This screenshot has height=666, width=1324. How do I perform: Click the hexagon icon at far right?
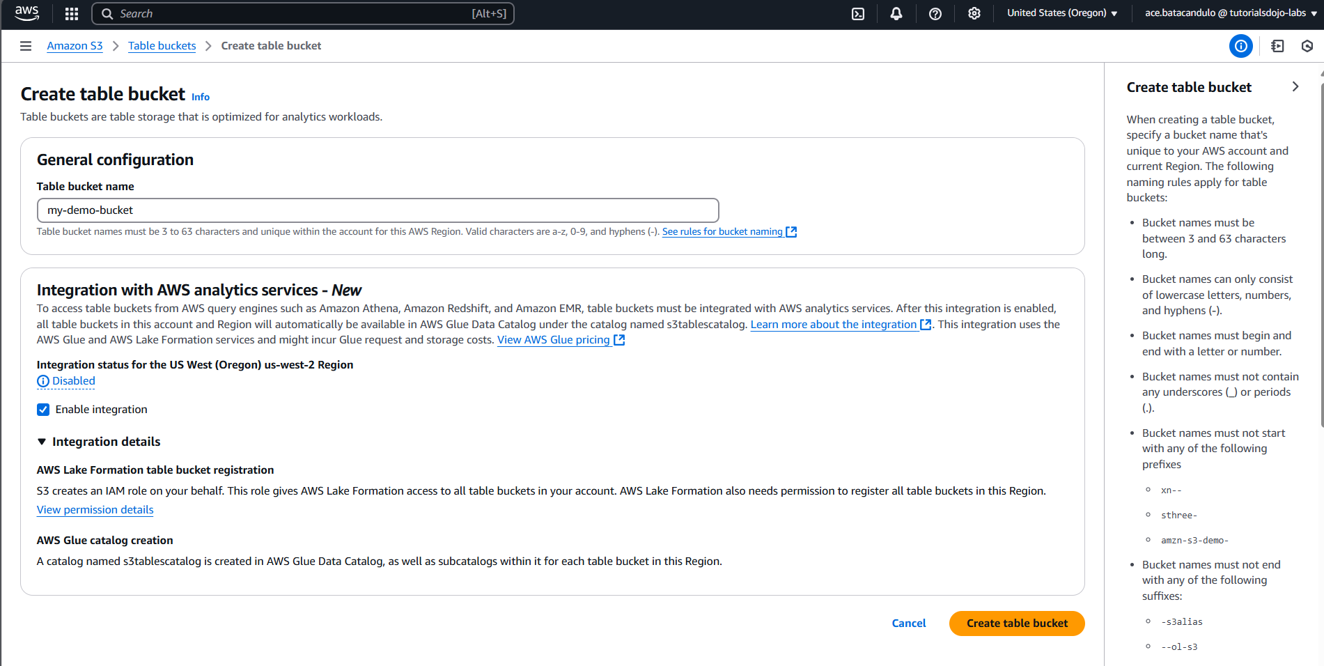(x=1307, y=46)
